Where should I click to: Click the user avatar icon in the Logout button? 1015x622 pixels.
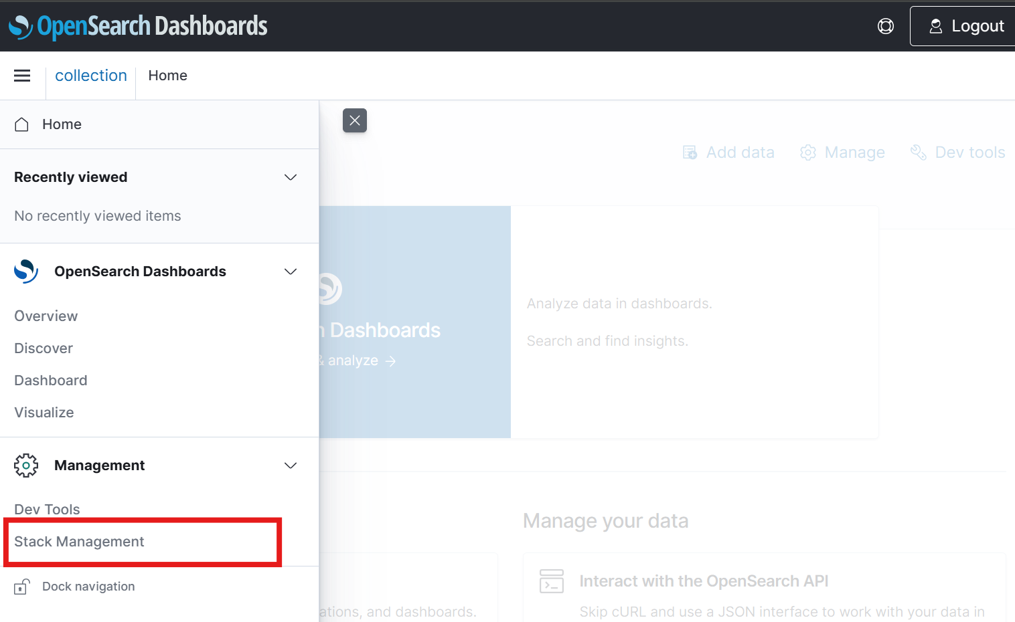point(935,25)
